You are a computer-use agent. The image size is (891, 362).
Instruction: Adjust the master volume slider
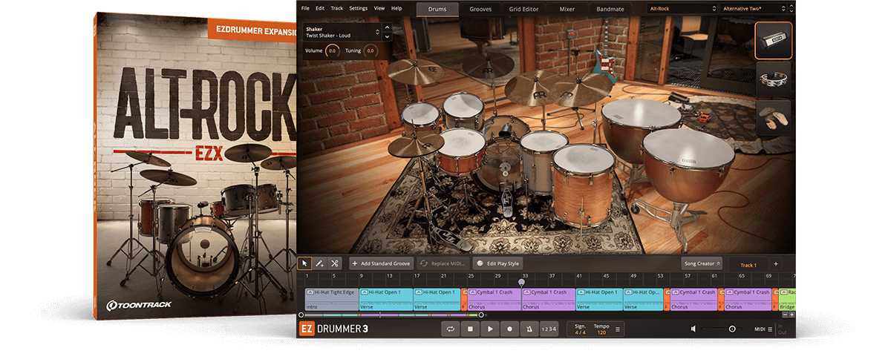[731, 329]
